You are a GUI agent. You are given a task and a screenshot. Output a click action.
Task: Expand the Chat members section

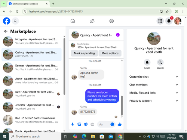coord(154,85)
